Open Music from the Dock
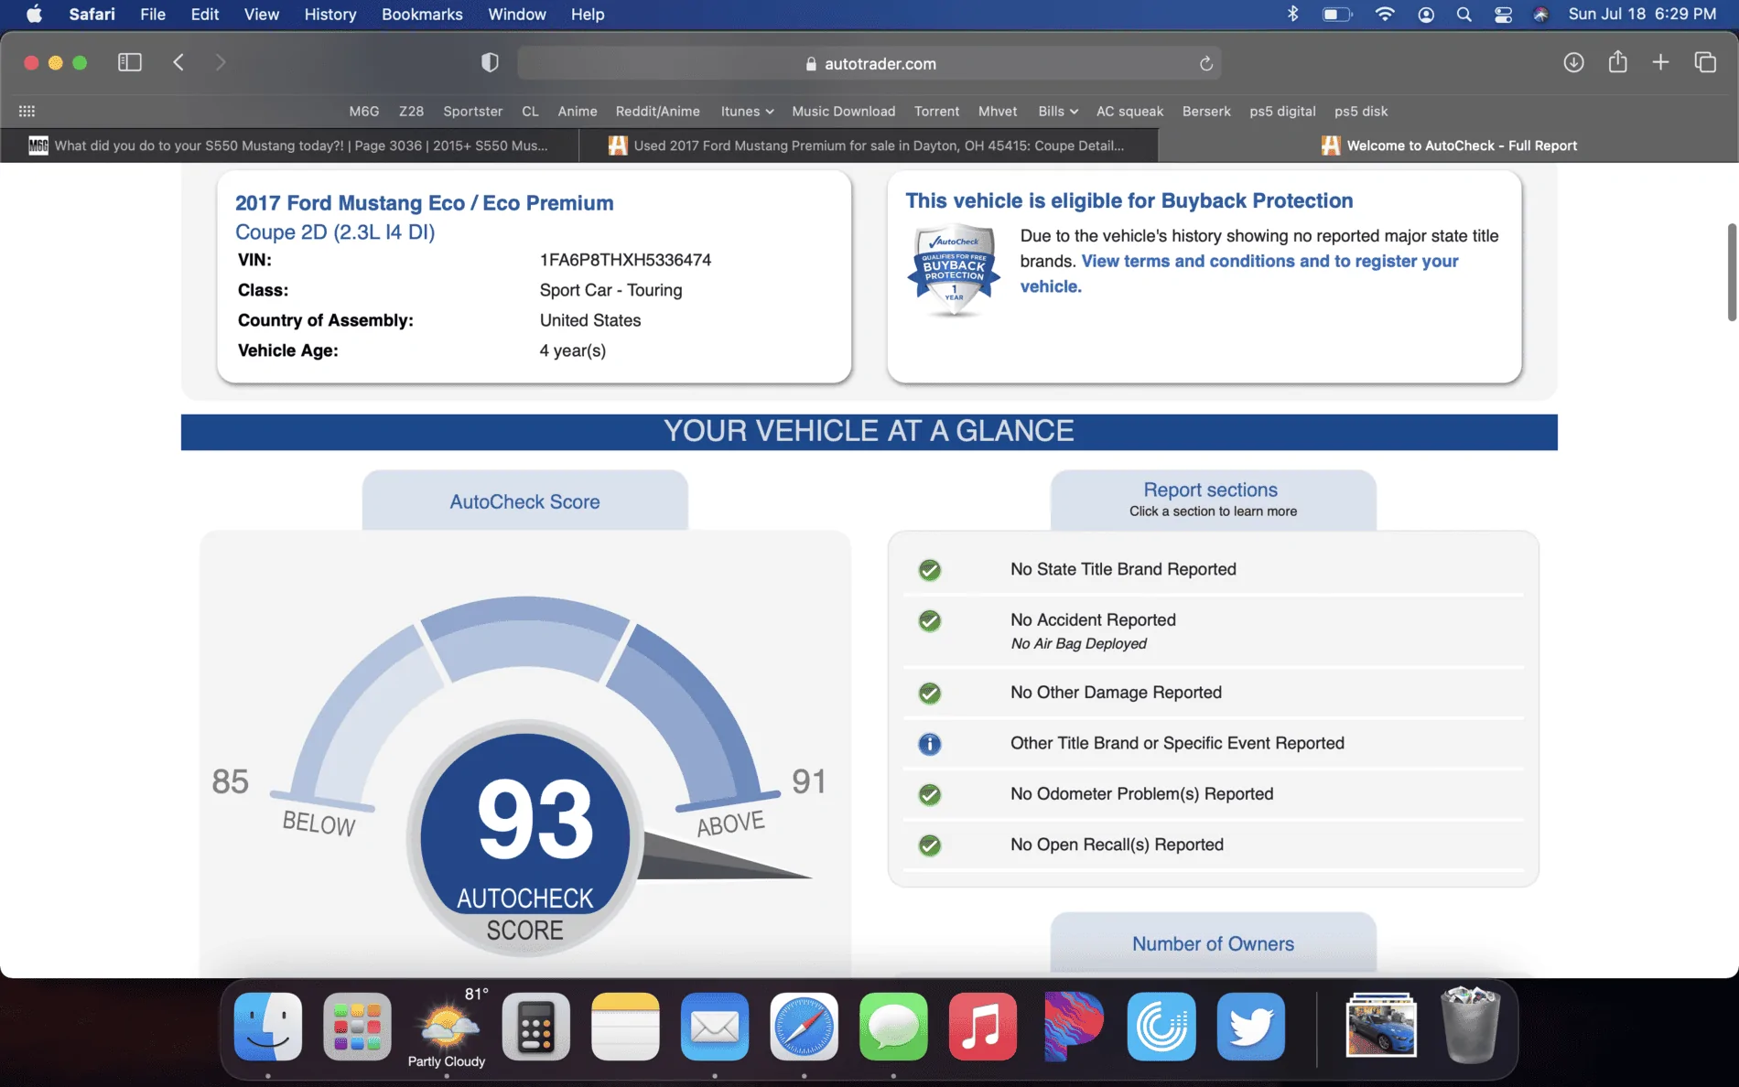The height and width of the screenshot is (1087, 1739). pos(983,1027)
